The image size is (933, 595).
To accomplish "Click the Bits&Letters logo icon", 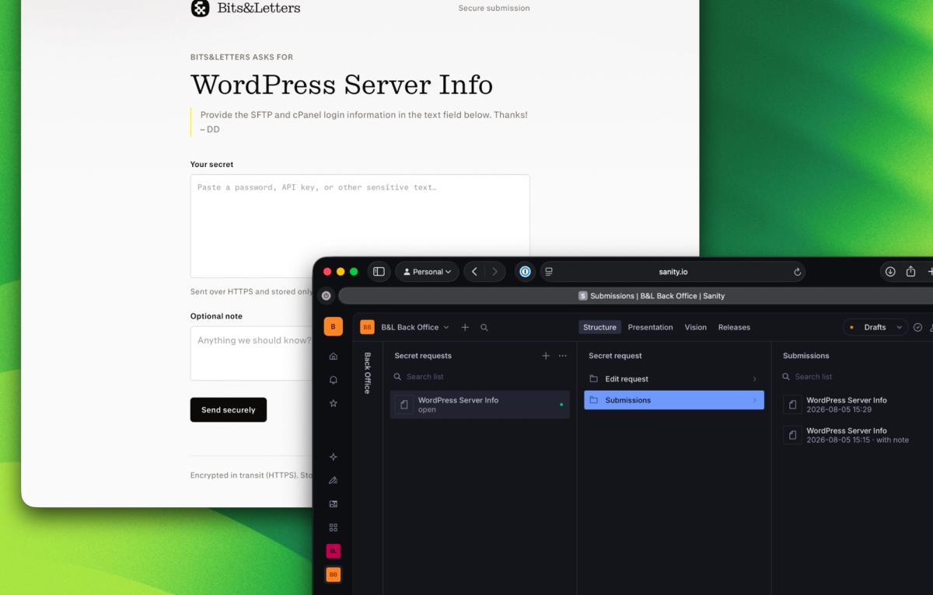I will [x=200, y=9].
